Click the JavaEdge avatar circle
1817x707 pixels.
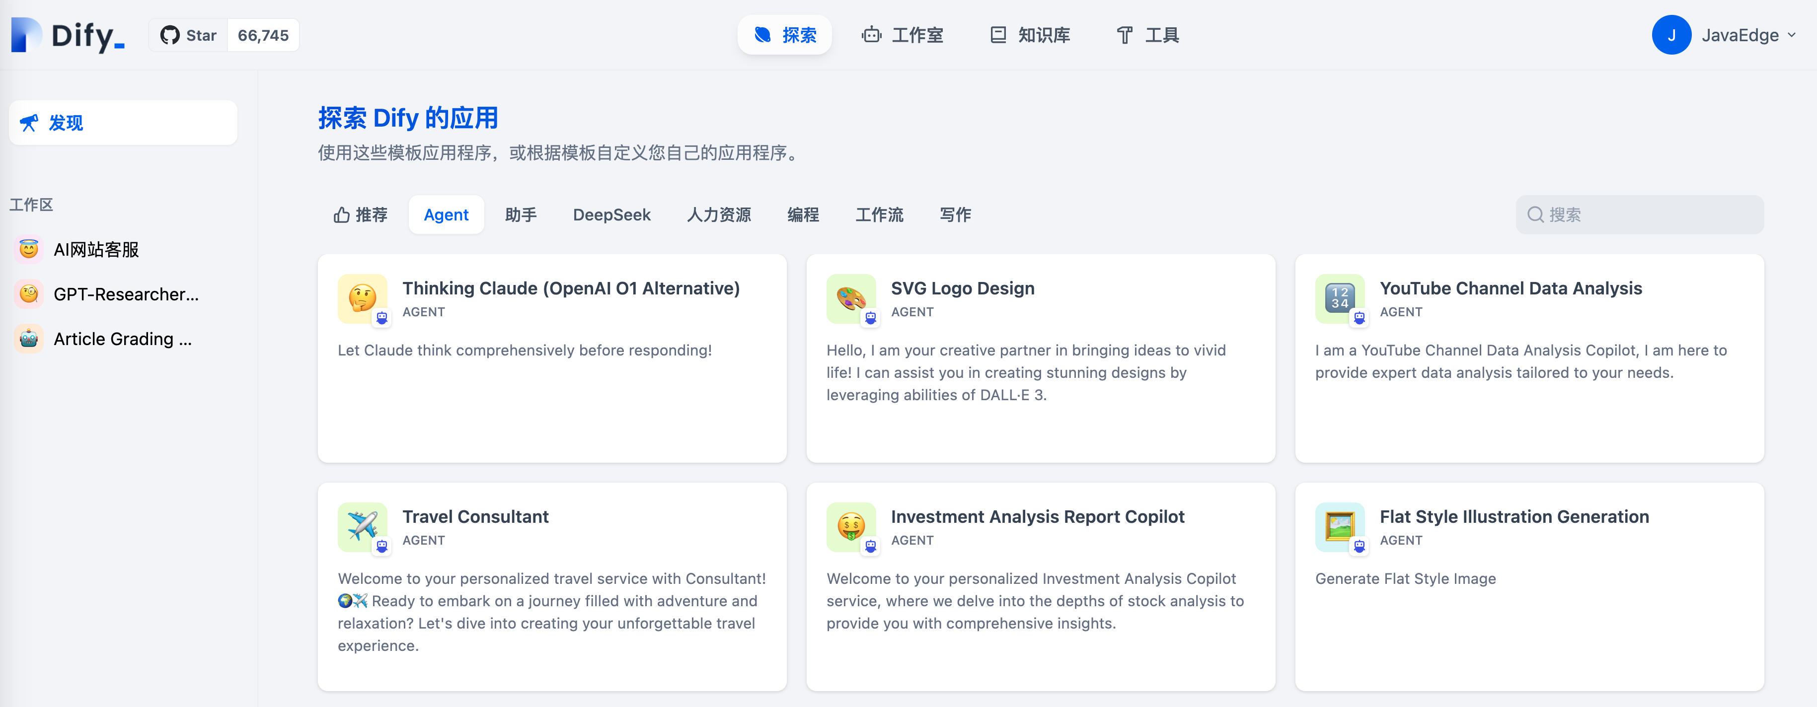pyautogui.click(x=1670, y=35)
